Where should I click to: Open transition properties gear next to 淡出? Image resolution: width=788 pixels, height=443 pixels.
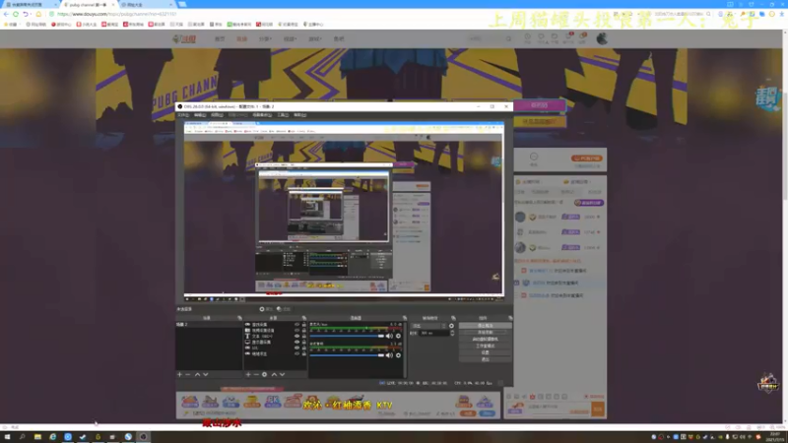pos(451,326)
